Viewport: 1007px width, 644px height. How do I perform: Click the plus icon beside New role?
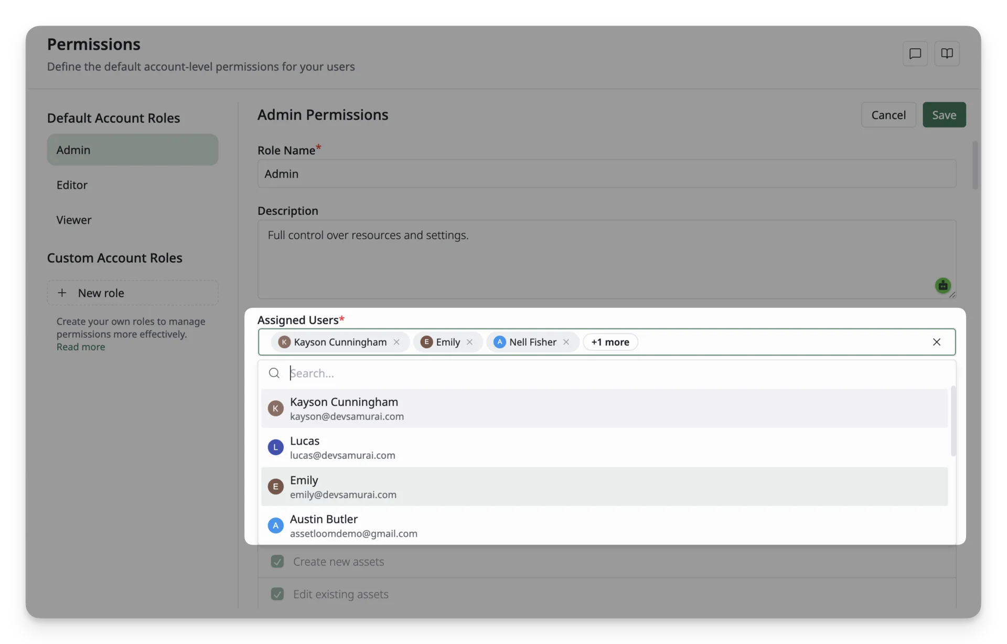(62, 293)
